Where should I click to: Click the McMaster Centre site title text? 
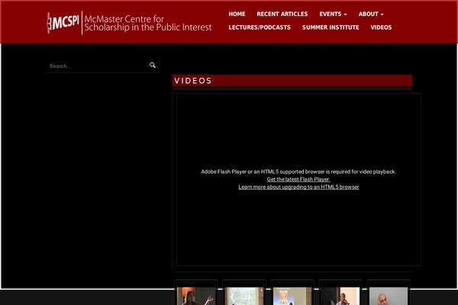pos(148,23)
